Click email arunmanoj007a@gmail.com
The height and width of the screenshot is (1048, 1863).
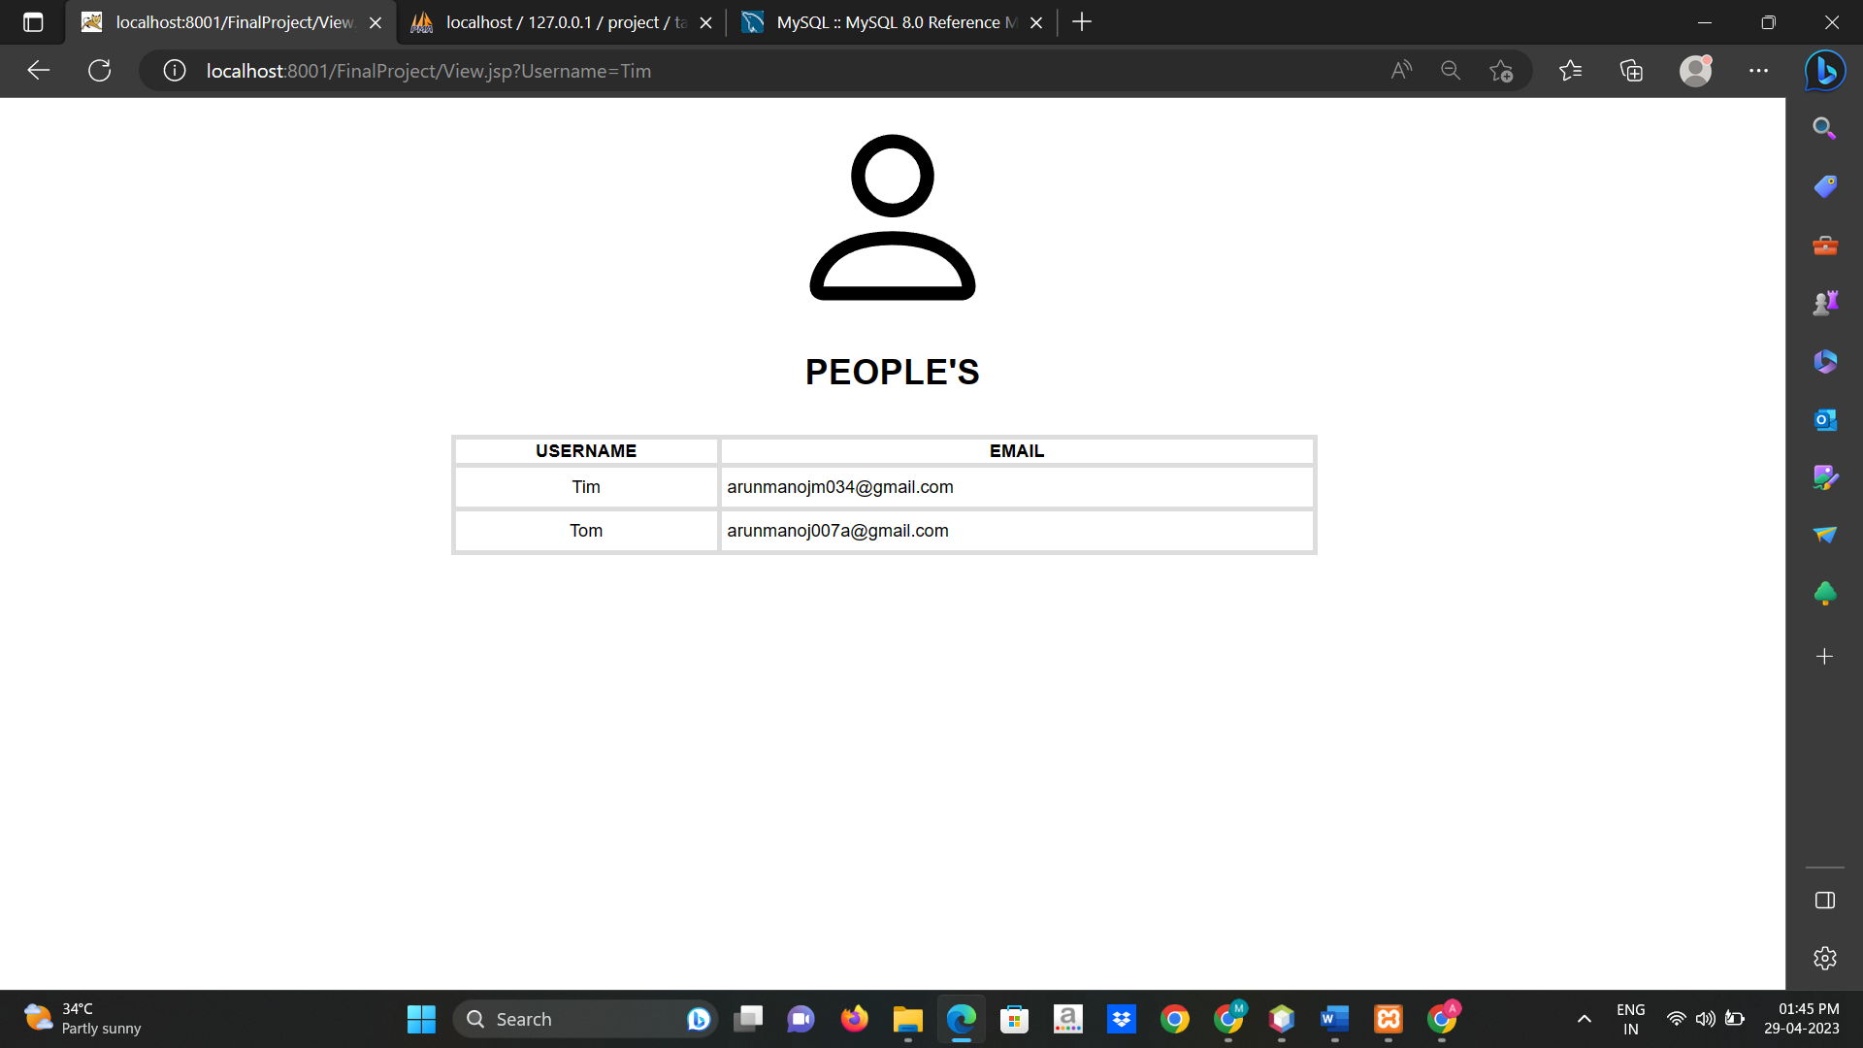[837, 531]
